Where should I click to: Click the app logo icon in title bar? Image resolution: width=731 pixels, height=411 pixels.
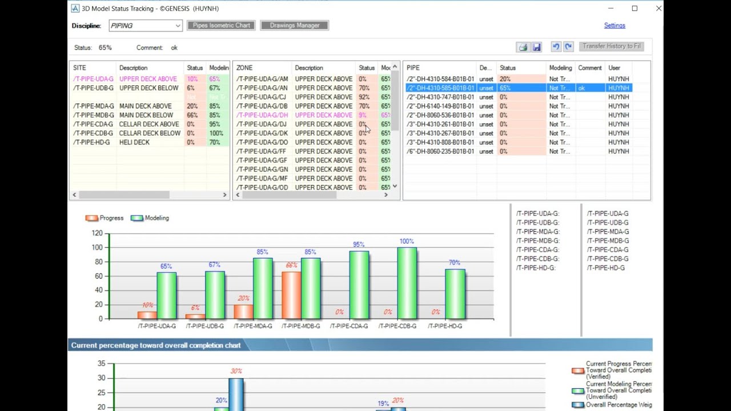(75, 9)
